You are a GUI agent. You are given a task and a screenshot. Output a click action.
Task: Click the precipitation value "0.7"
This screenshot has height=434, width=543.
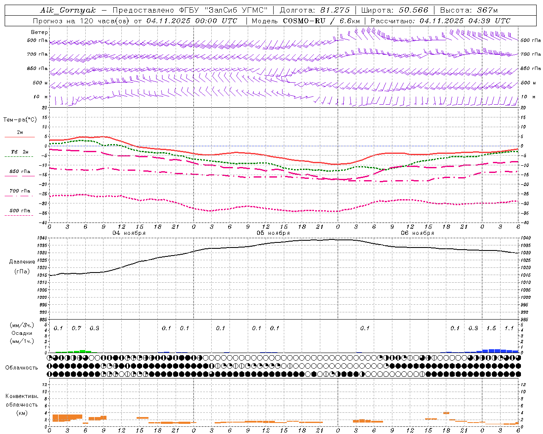76,328
